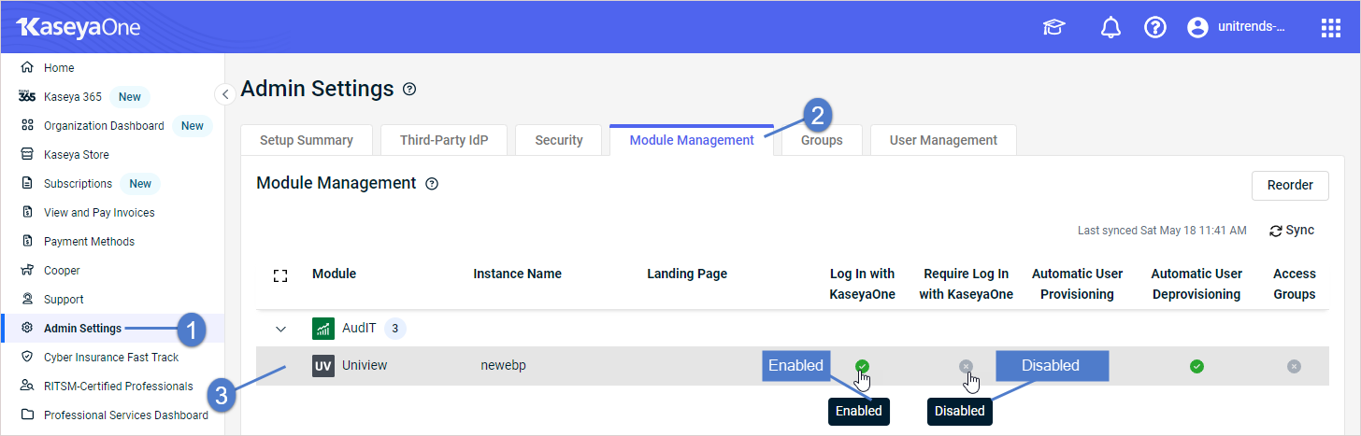Switch to Third-Party IdP tab

[444, 140]
